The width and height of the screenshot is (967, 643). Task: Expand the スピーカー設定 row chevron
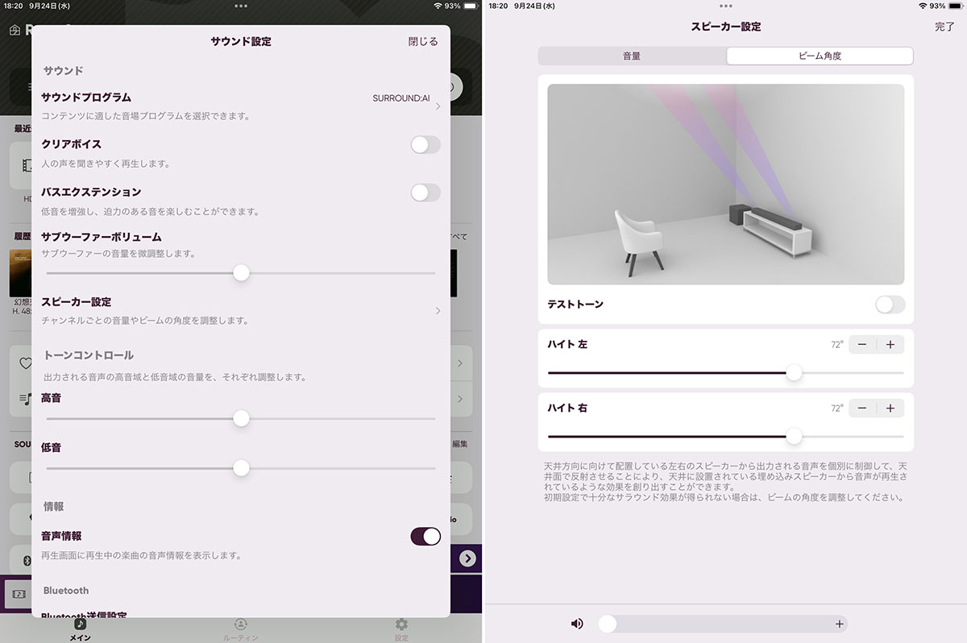(438, 311)
